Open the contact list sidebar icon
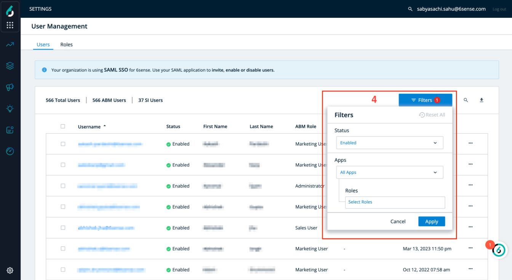512x280 pixels. coord(10,130)
